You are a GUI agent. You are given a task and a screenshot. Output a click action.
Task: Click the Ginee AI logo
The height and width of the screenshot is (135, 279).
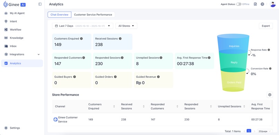15,4
